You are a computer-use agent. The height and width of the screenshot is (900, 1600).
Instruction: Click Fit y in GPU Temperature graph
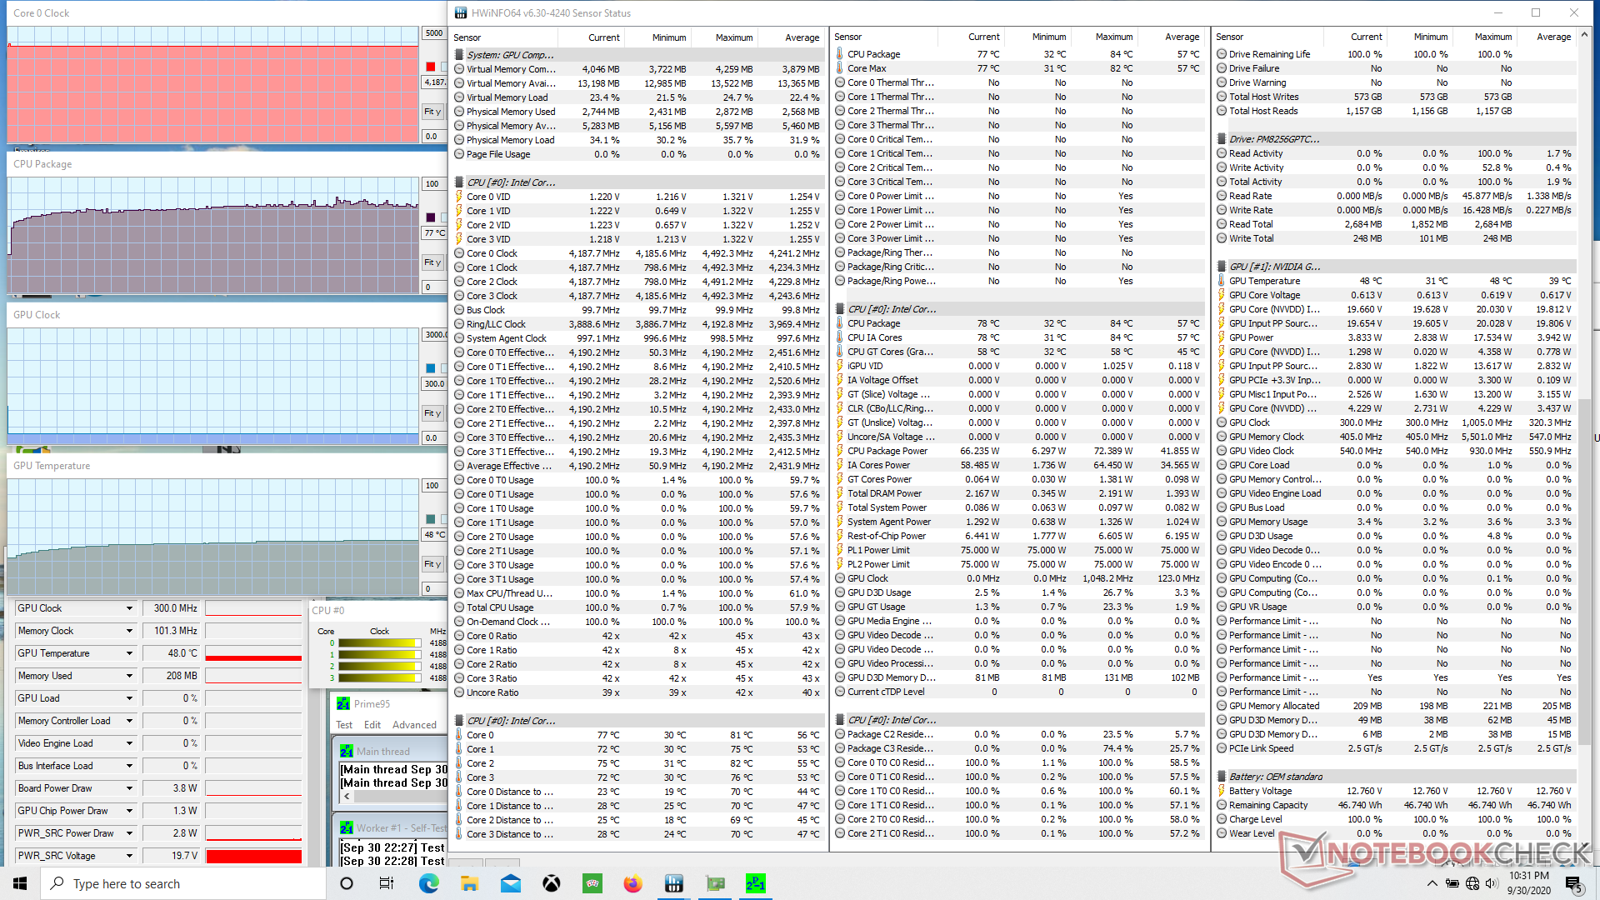coord(432,564)
